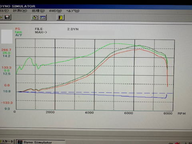
Task: Click the yellow exit door icon
Action: tap(60, 18)
